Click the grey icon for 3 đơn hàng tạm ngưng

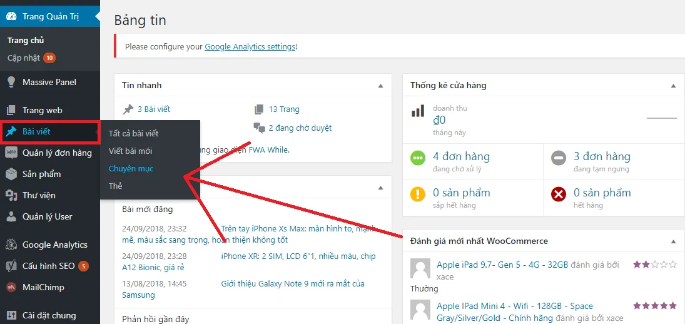pos(559,158)
